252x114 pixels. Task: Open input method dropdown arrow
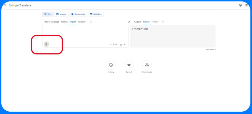click(124, 45)
